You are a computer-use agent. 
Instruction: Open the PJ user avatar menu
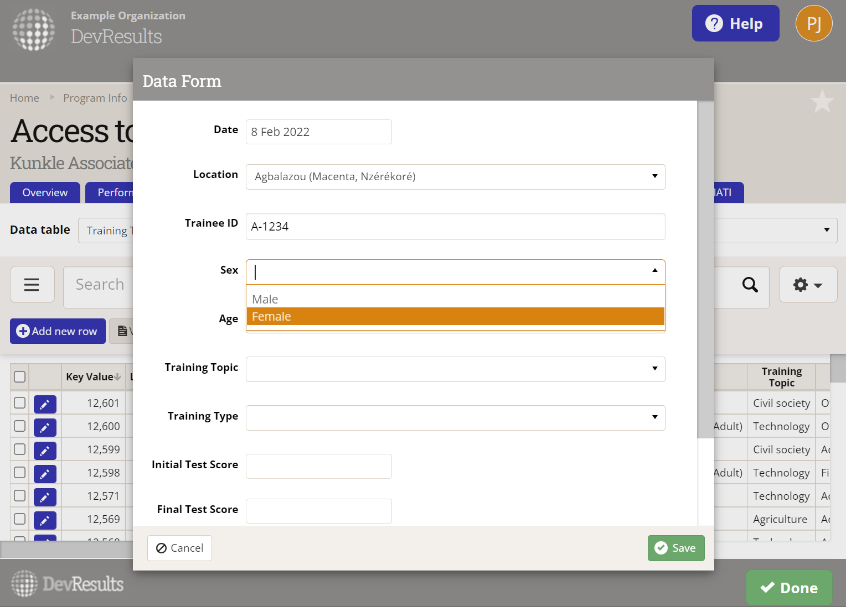(x=814, y=23)
